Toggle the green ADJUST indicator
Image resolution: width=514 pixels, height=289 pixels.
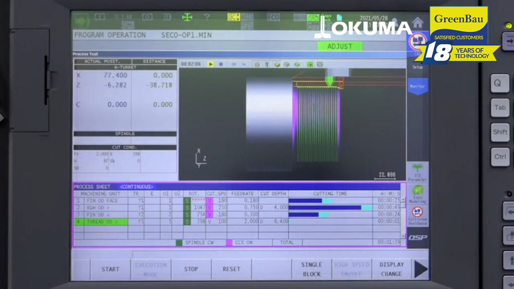pos(340,46)
